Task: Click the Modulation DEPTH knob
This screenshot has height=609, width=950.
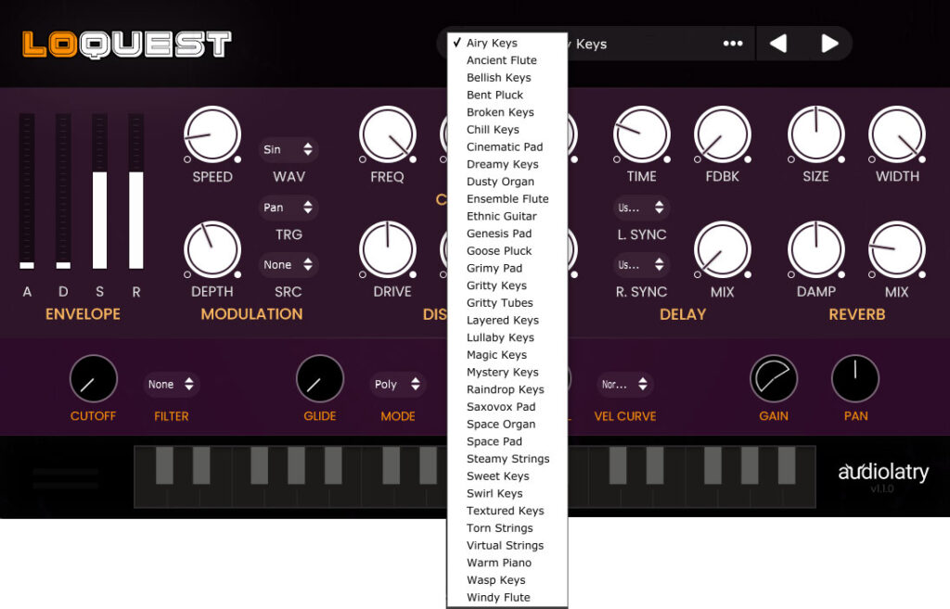Action: coord(212,249)
